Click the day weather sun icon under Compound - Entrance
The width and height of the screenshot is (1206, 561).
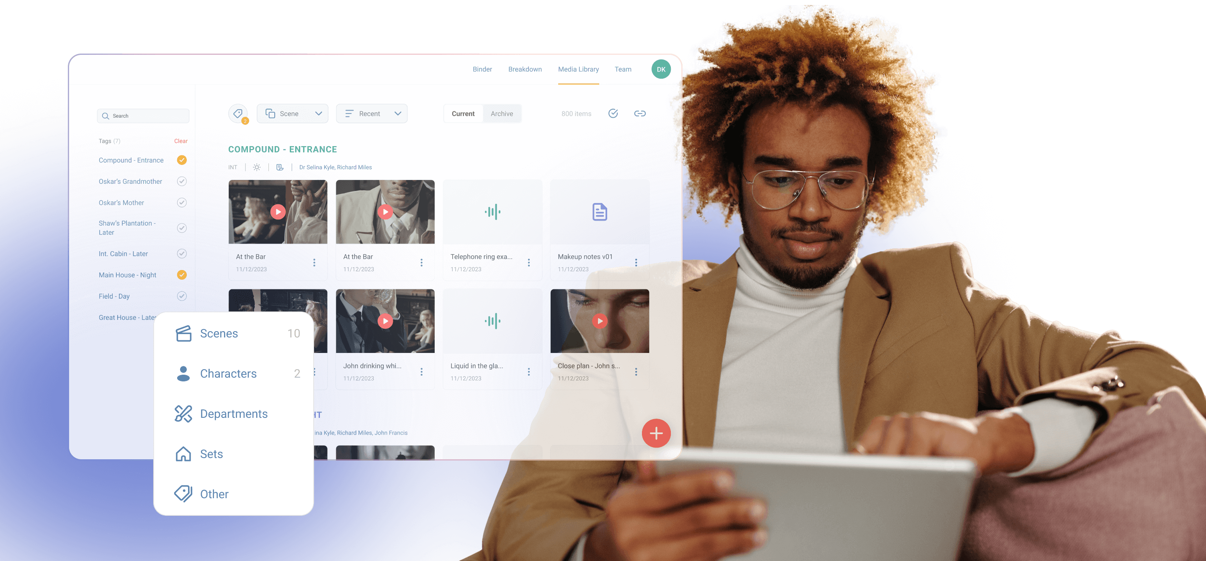(x=256, y=167)
